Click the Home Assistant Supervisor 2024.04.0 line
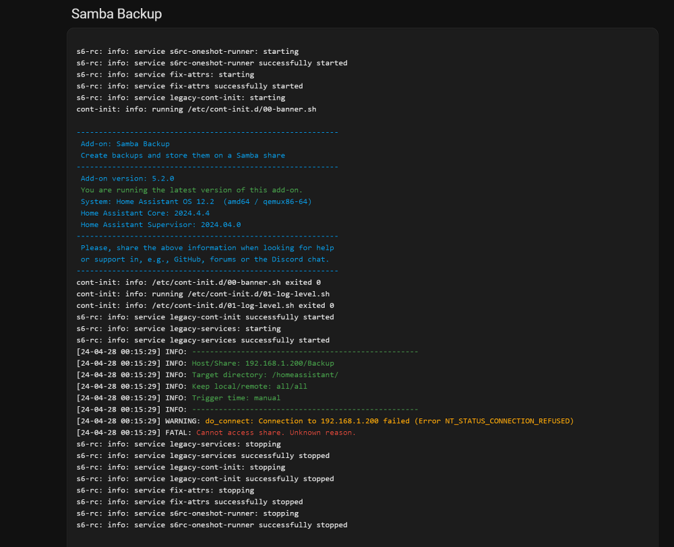The image size is (674, 547). pyautogui.click(x=161, y=225)
